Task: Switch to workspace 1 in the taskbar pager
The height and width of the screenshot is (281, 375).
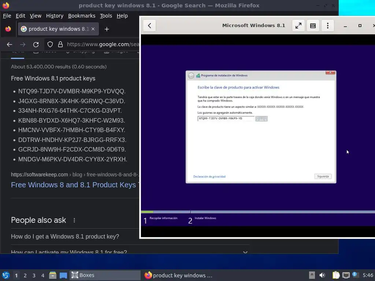Action: pos(16,276)
